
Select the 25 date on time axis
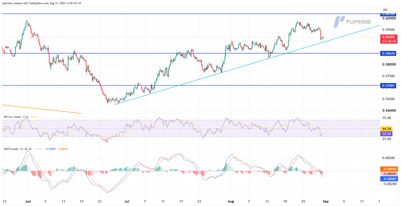click(303, 201)
